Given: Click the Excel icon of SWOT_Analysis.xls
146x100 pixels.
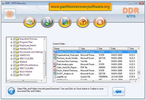Looking at the screenshot, I should click(x=55, y=73).
